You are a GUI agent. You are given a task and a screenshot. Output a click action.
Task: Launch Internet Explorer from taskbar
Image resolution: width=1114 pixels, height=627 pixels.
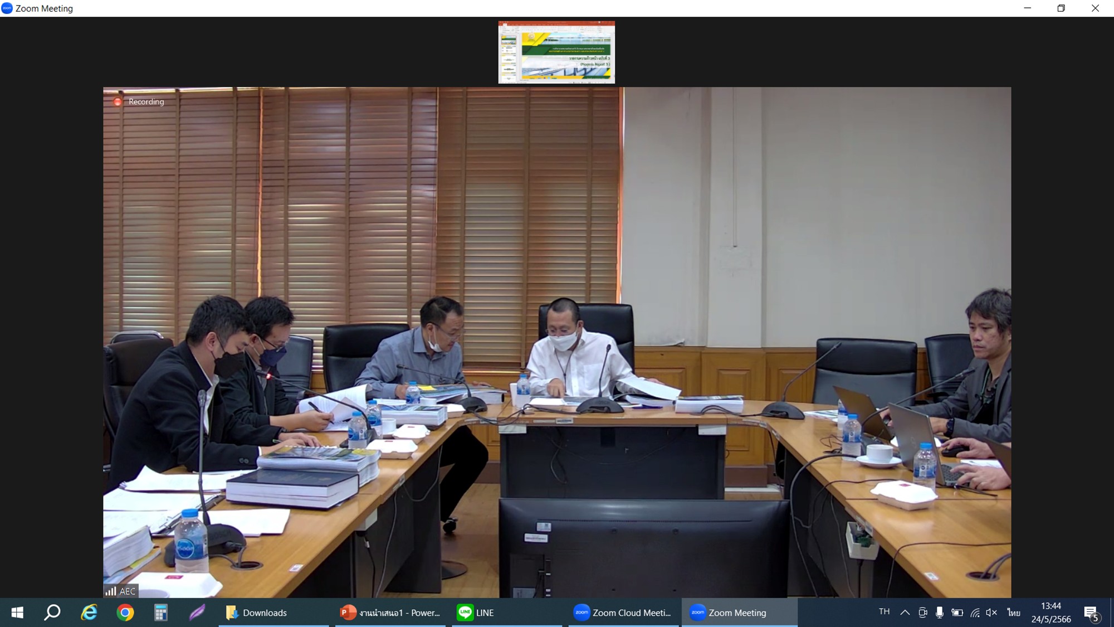pyautogui.click(x=89, y=613)
